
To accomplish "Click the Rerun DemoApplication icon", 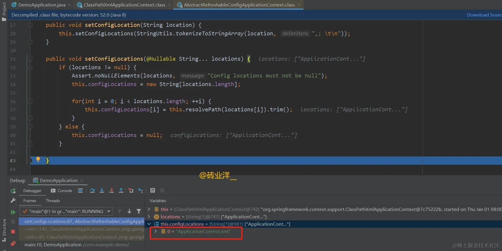I will pyautogui.click(x=13, y=191).
